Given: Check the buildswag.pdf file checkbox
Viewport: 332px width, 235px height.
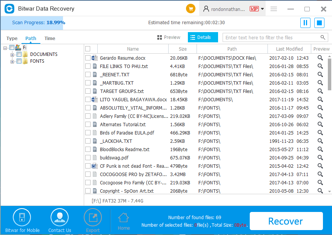Looking at the screenshot, I should (x=88, y=158).
